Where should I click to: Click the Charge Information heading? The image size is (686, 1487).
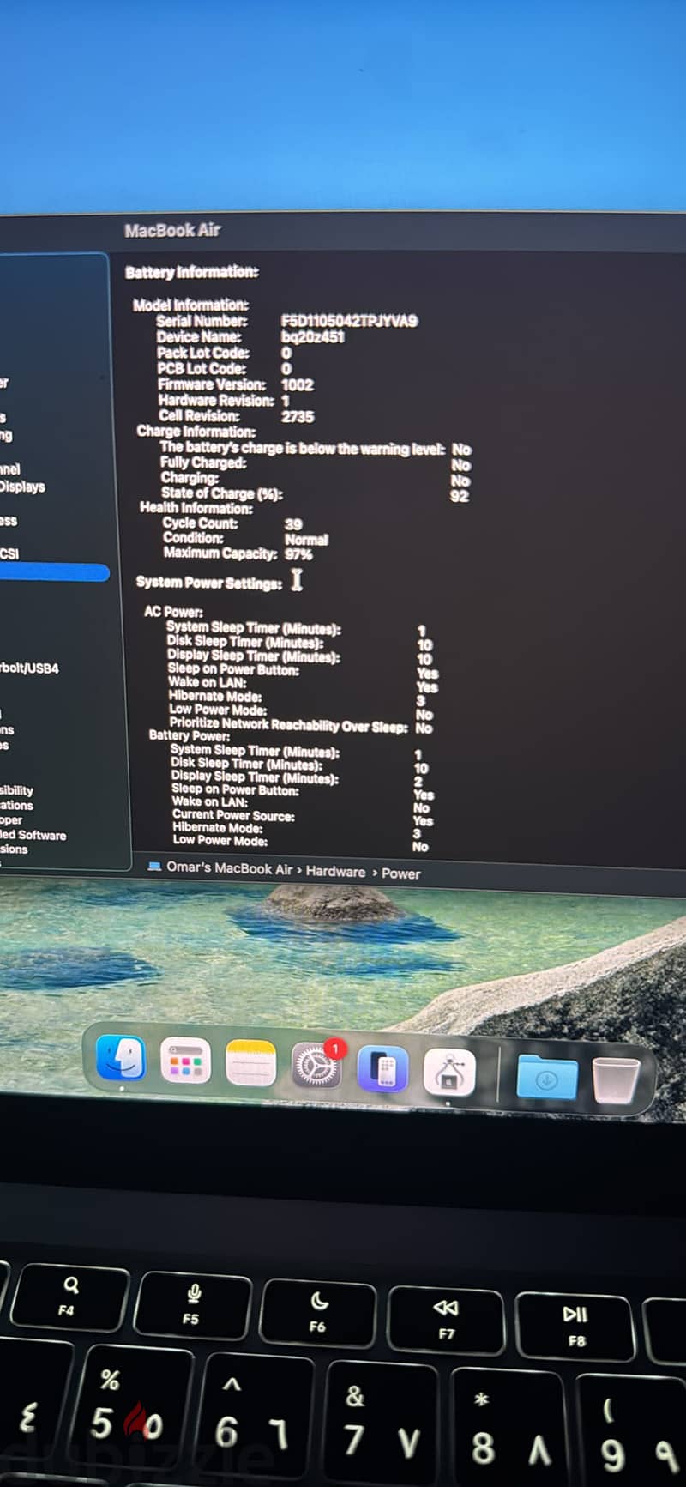coord(196,432)
